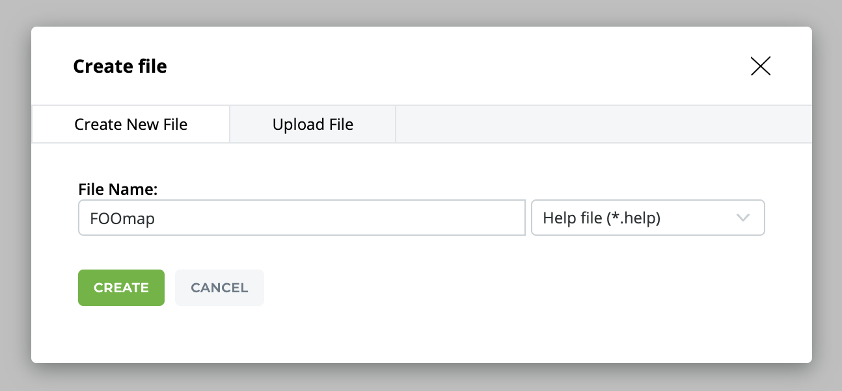Click the X icon in dialog header
Screen dimensions: 842x391
point(760,66)
